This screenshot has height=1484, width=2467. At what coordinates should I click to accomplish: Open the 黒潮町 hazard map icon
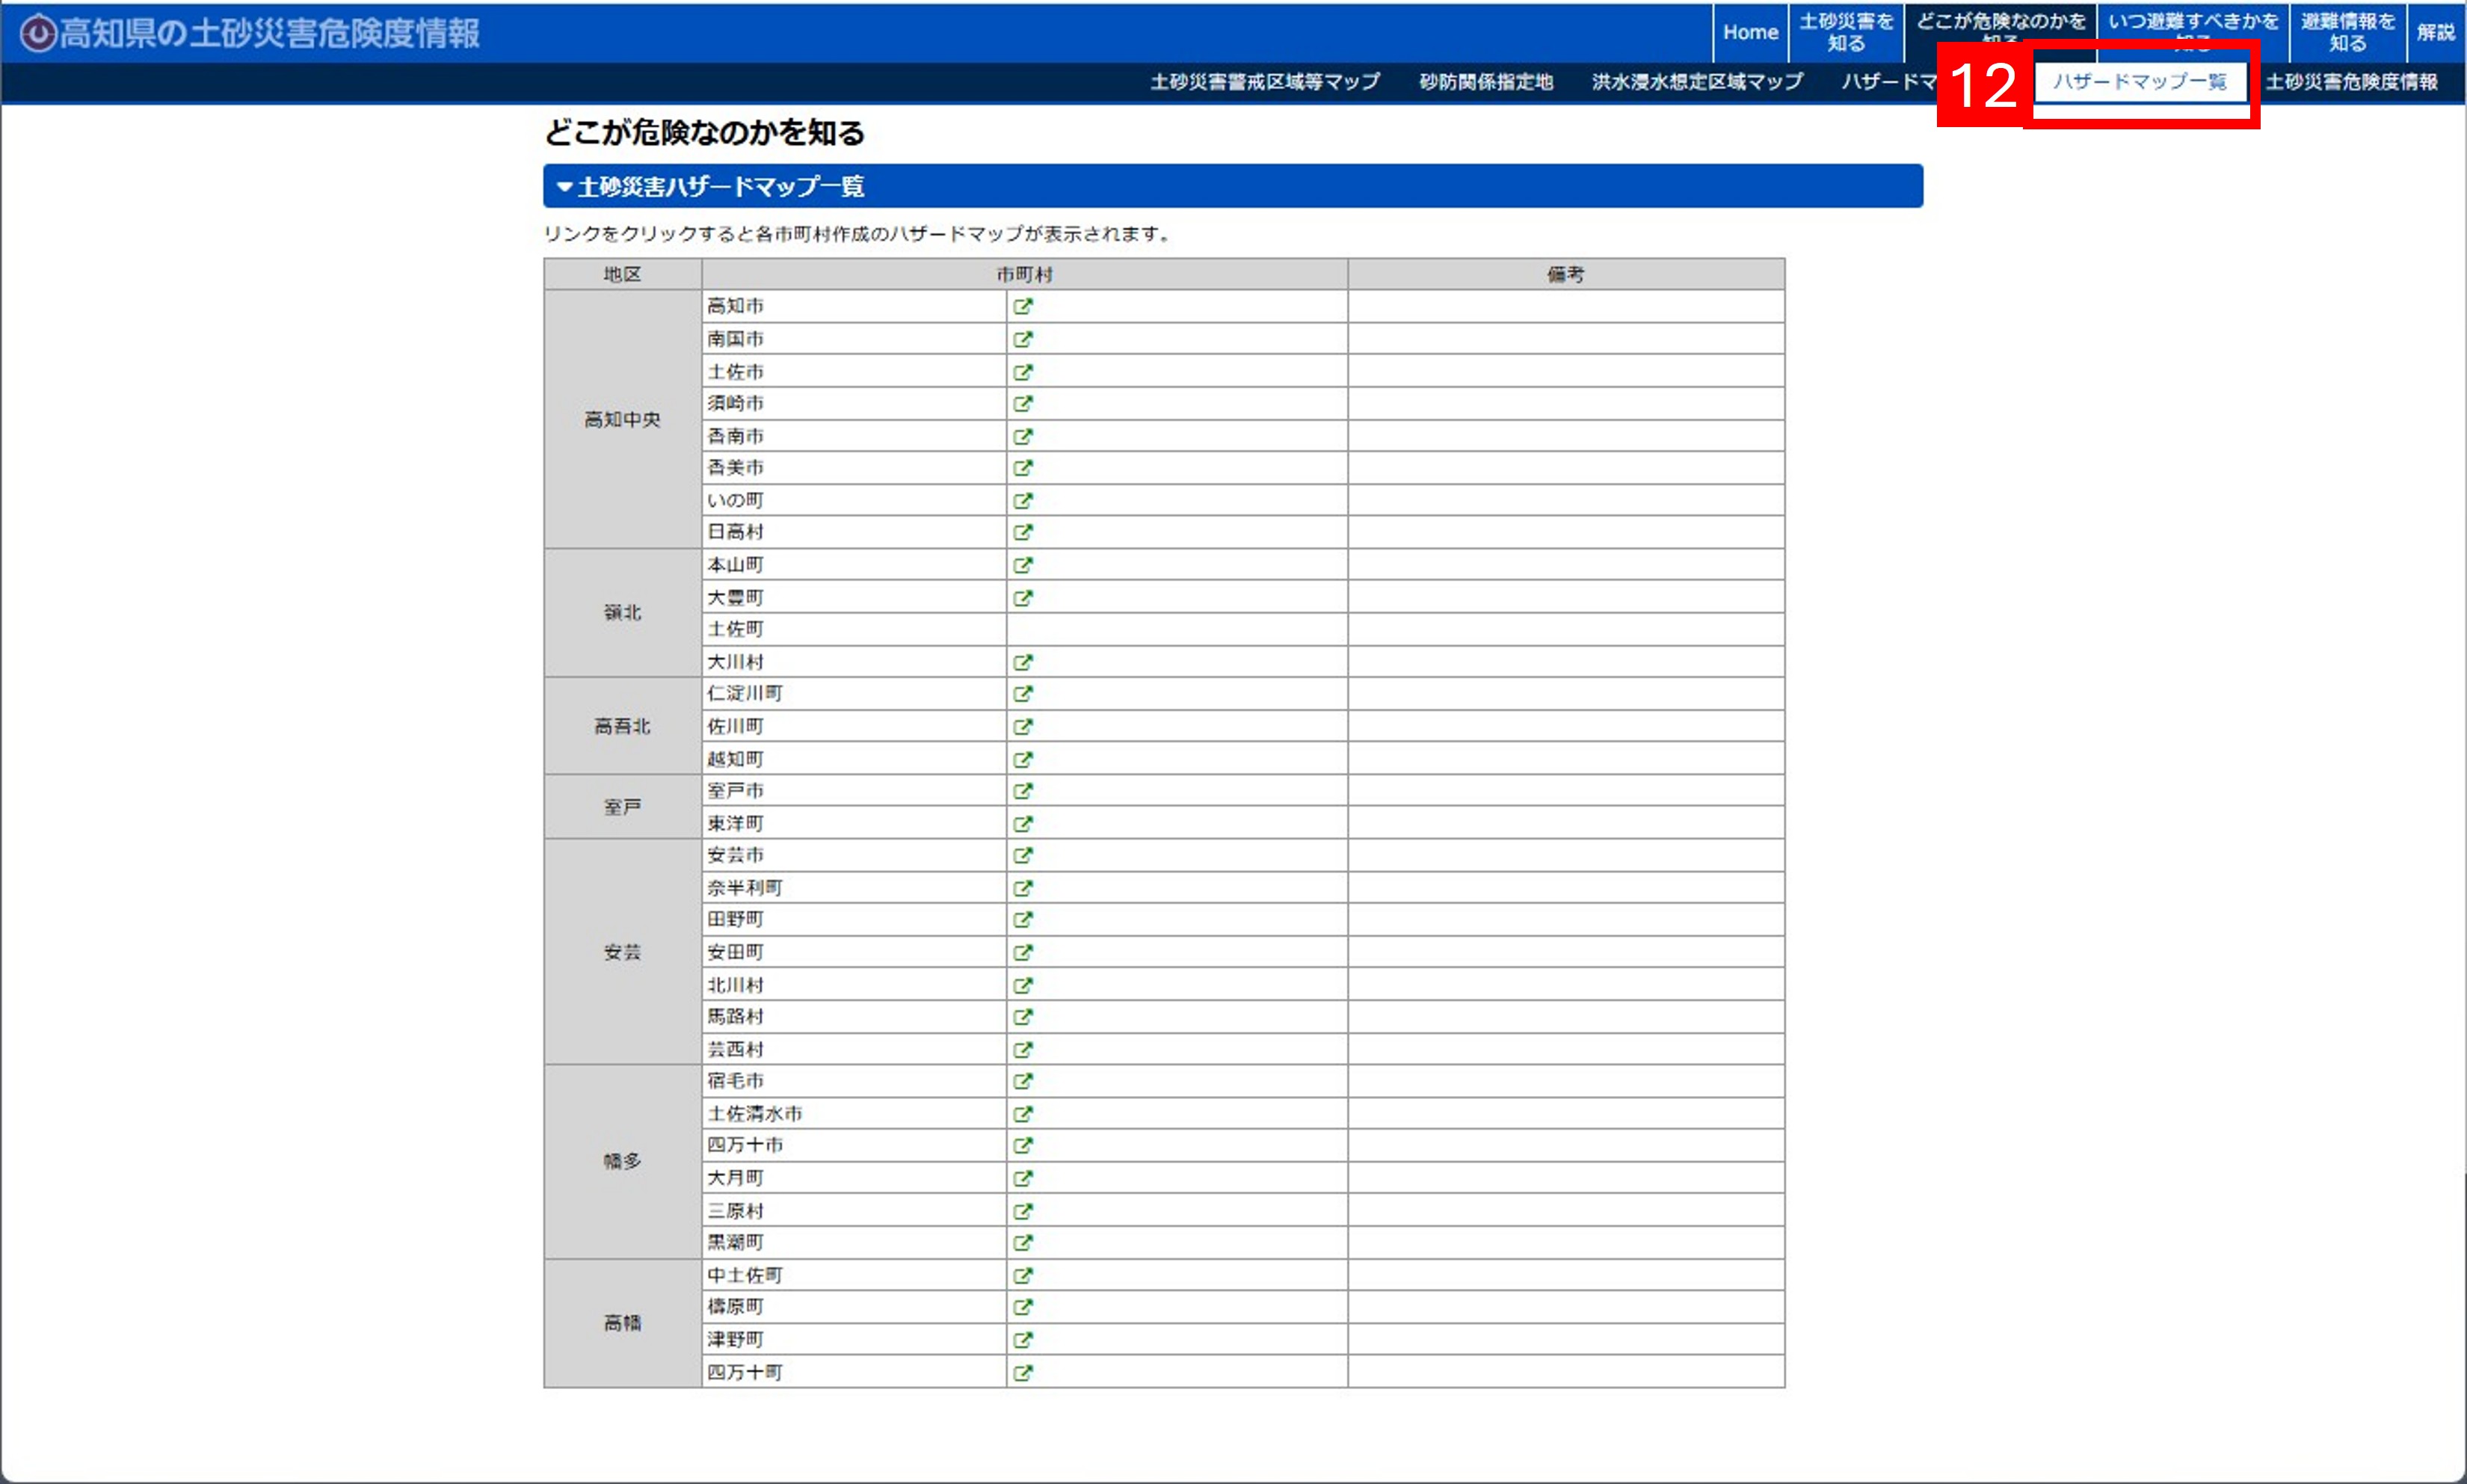(x=1022, y=1243)
